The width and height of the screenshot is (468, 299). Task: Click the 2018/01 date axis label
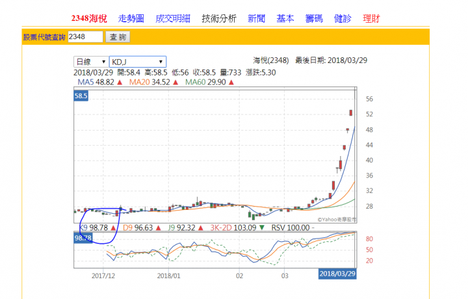(x=169, y=276)
